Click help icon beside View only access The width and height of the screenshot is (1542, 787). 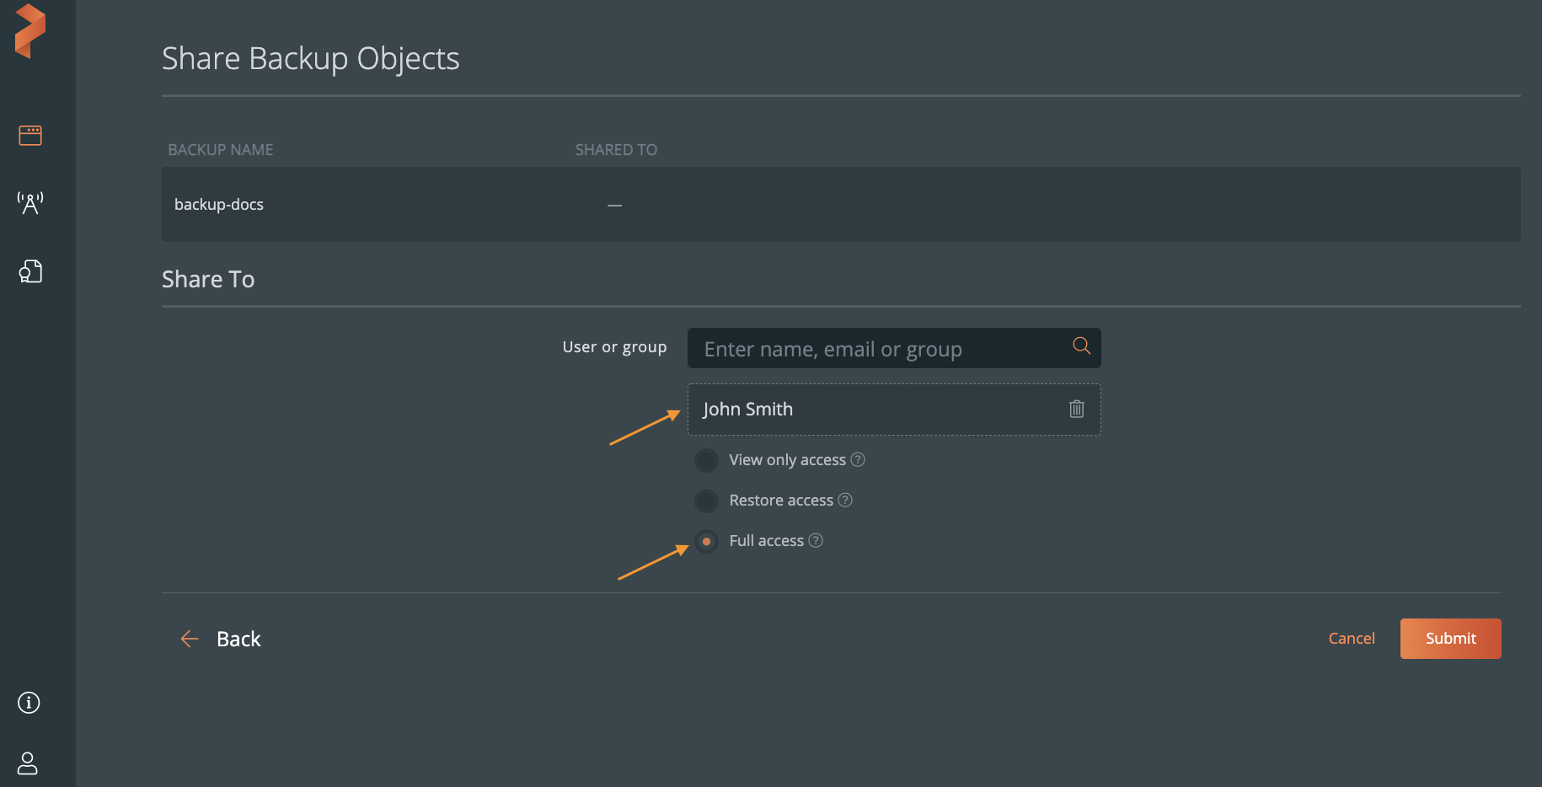point(858,459)
